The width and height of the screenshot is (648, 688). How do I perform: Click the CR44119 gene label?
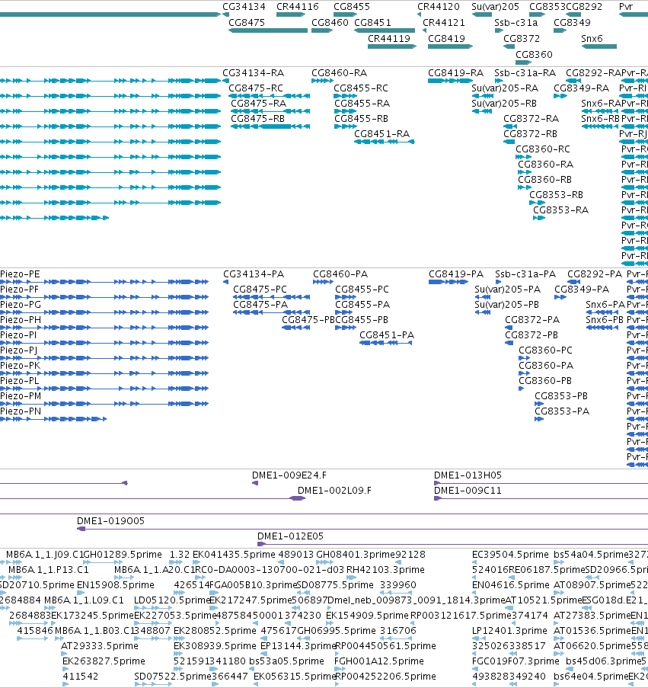tap(389, 39)
